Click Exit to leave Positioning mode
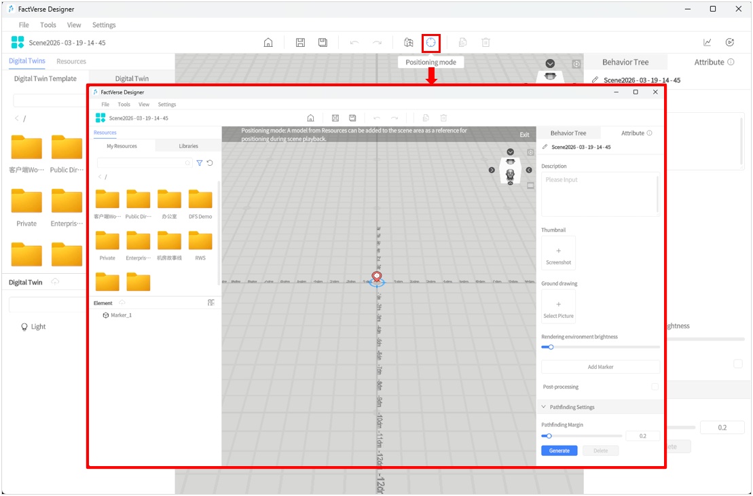753x496 pixels. click(x=524, y=134)
